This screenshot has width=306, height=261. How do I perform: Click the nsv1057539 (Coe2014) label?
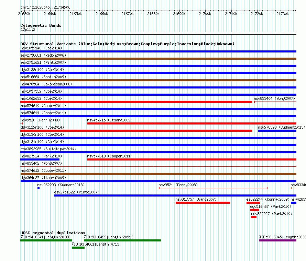(x=41, y=91)
